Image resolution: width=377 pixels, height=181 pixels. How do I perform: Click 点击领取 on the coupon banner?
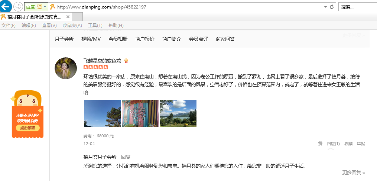coord(28,128)
